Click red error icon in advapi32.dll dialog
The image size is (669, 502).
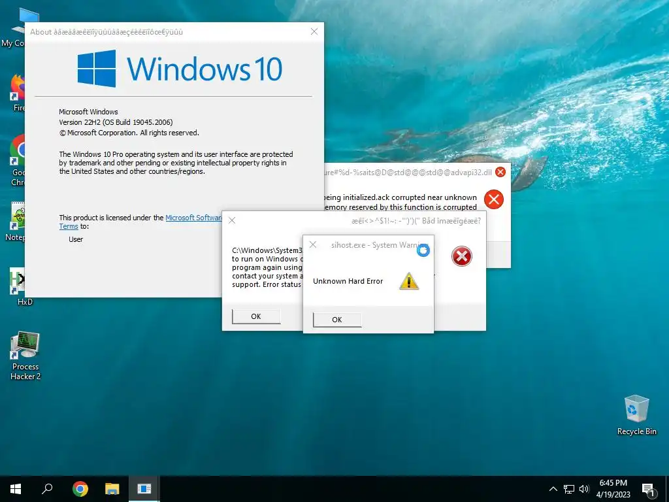click(494, 199)
